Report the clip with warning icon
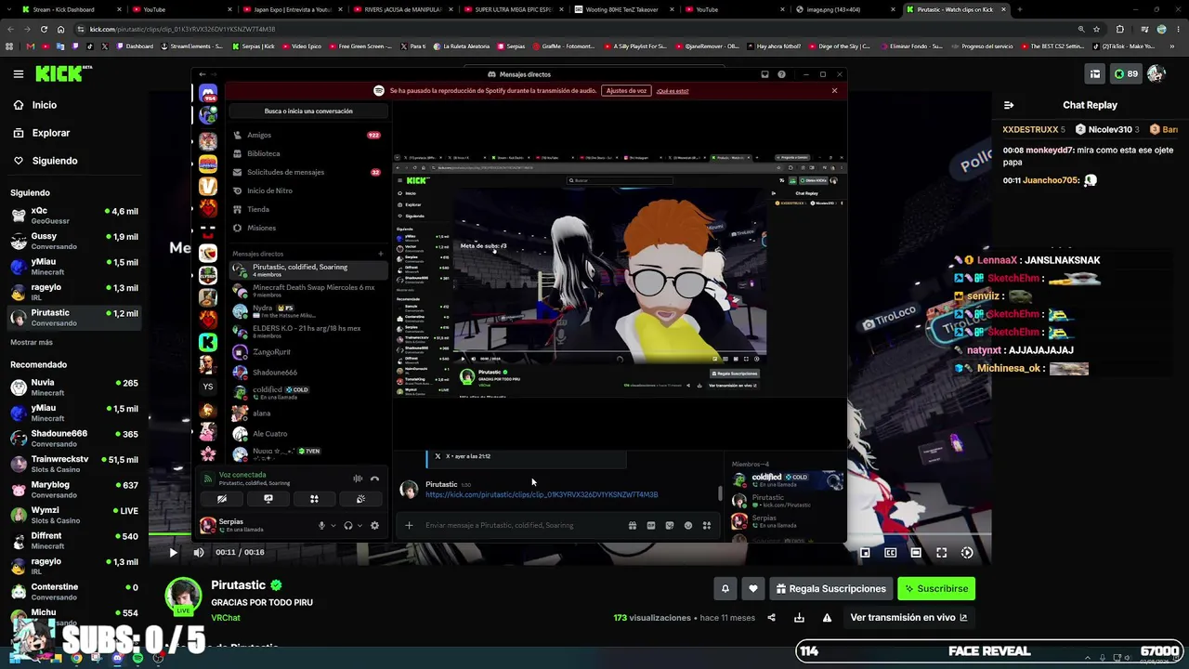This screenshot has width=1189, height=669. point(827,618)
